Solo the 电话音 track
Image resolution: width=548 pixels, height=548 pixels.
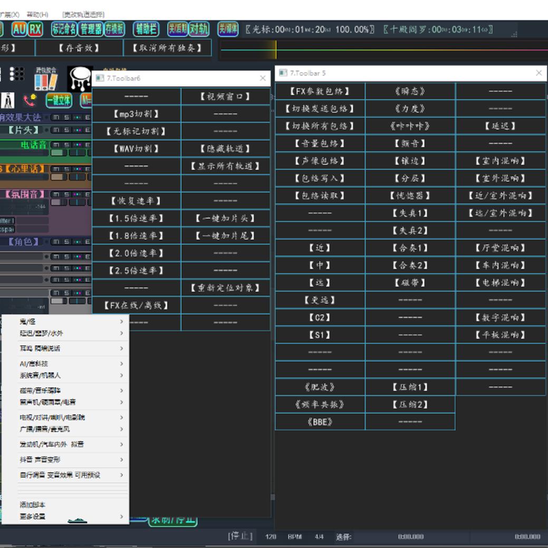pos(67,145)
